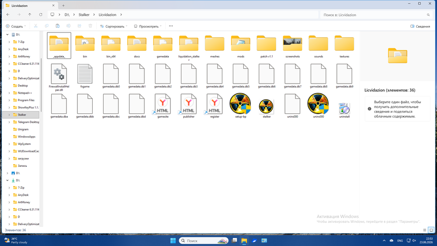Select the liquidation_stalker folder
This screenshot has width=437, height=246.
[189, 44]
